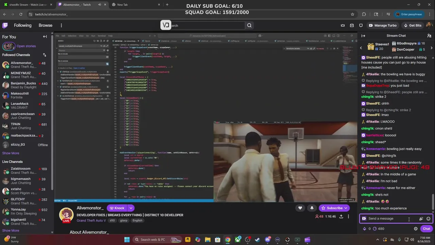Click the Enter passphrase profile chip
435x245 pixels.
[409, 14]
